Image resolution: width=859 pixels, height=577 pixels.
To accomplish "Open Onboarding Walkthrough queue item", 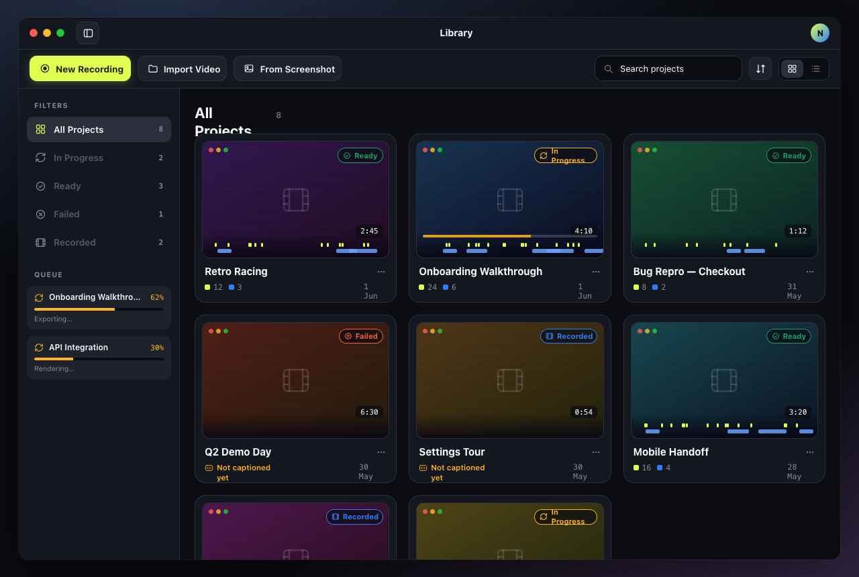I will pos(99,308).
